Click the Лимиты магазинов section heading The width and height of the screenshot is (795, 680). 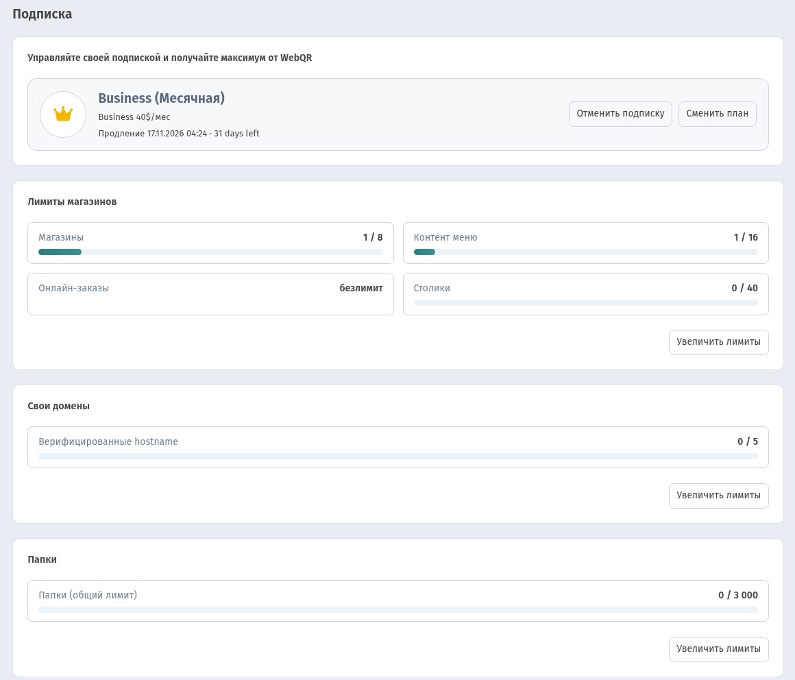pos(72,202)
